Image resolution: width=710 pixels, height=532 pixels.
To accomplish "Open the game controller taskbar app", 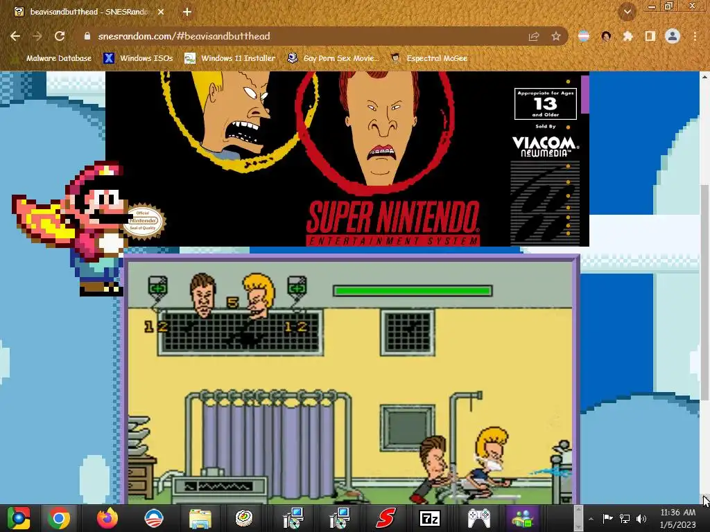I will 478,518.
